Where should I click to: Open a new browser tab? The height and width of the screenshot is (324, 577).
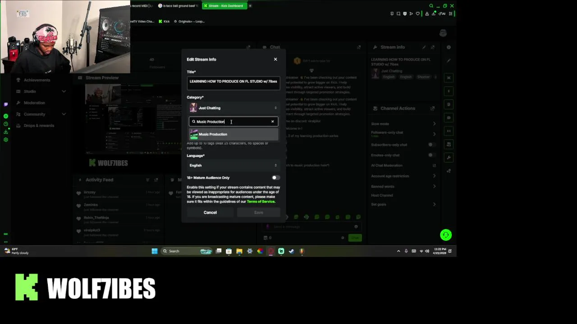pos(250,6)
